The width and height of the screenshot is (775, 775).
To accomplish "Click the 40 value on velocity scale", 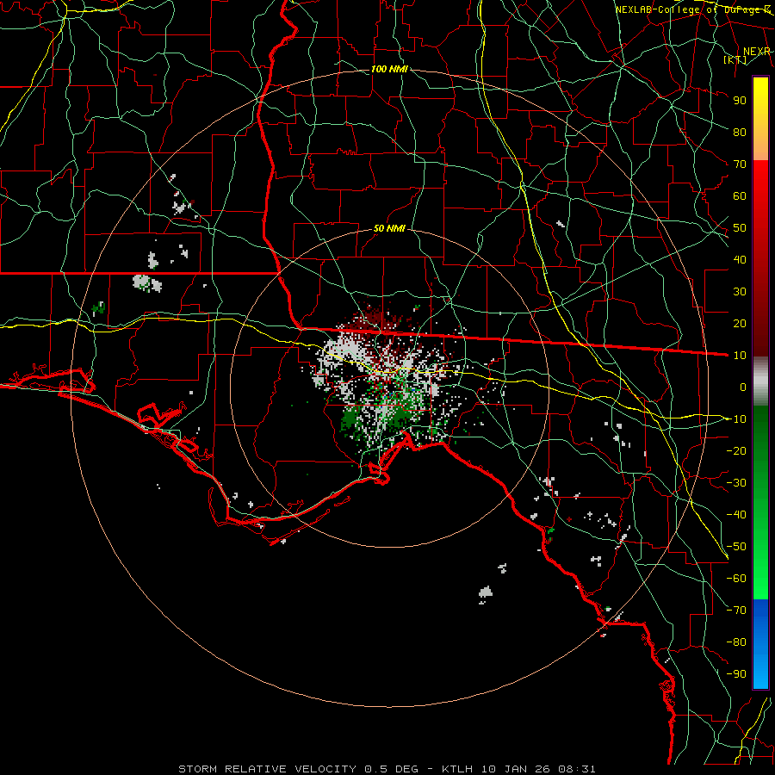I will click(x=740, y=259).
